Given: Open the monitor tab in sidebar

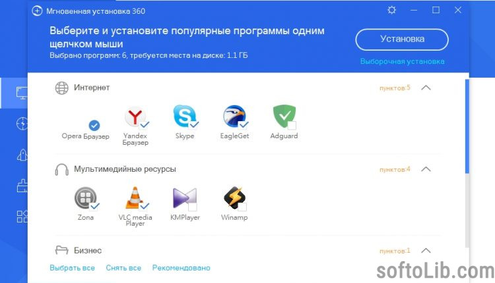Looking at the screenshot, I should [22, 93].
